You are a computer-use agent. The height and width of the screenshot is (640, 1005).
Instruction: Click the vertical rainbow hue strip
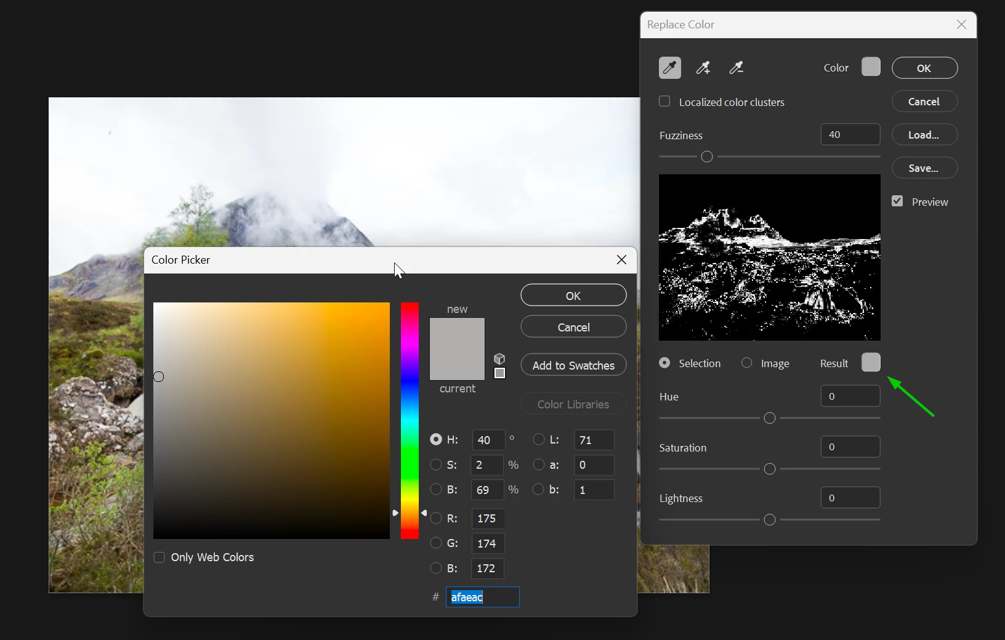click(x=410, y=421)
